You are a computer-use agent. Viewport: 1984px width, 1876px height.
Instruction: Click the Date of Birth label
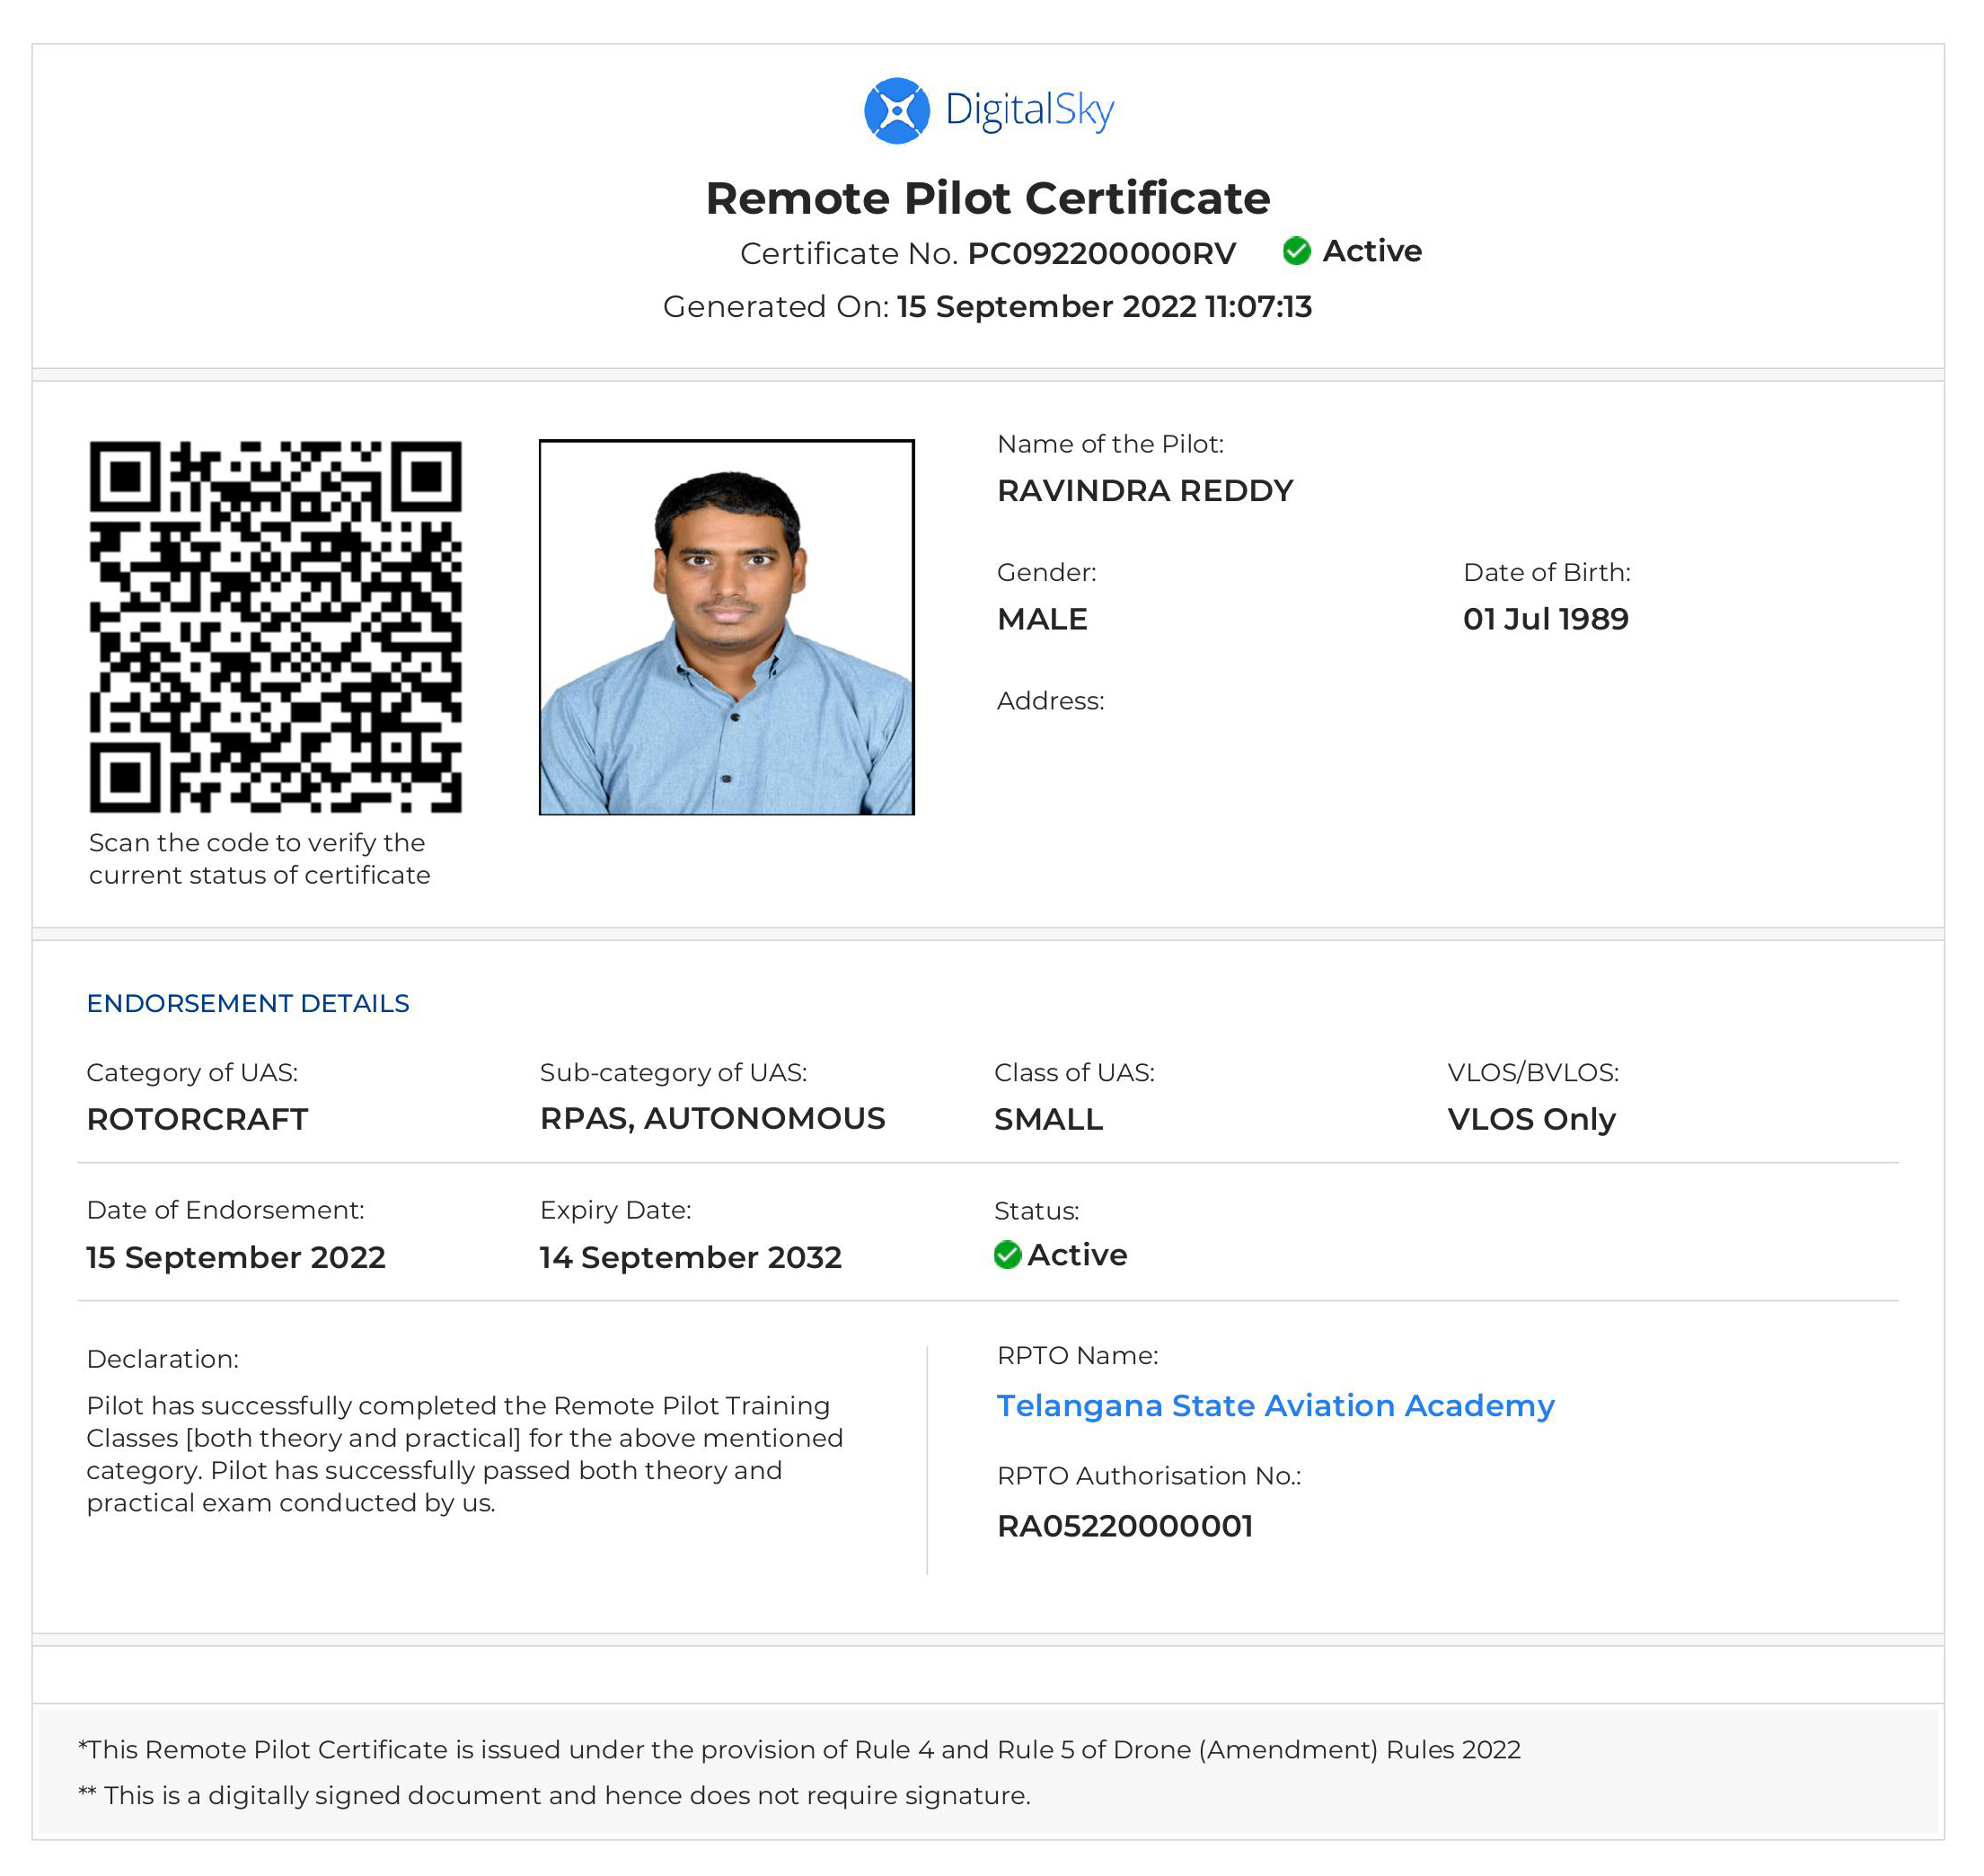click(1547, 573)
